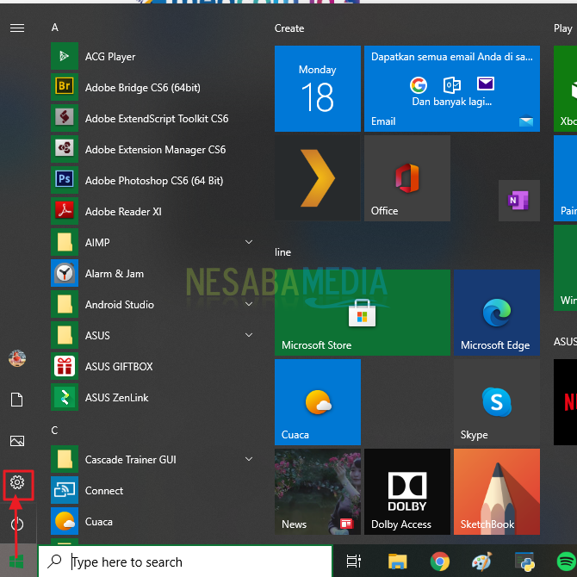
Task: Open the Cuaca weather tile
Action: click(x=318, y=402)
